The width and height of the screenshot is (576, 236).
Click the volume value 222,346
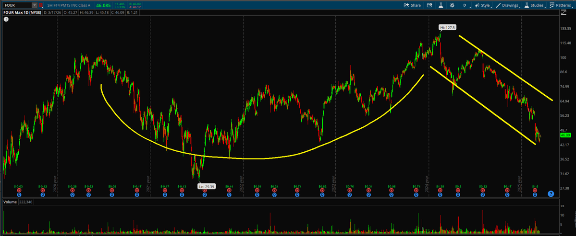(25, 202)
